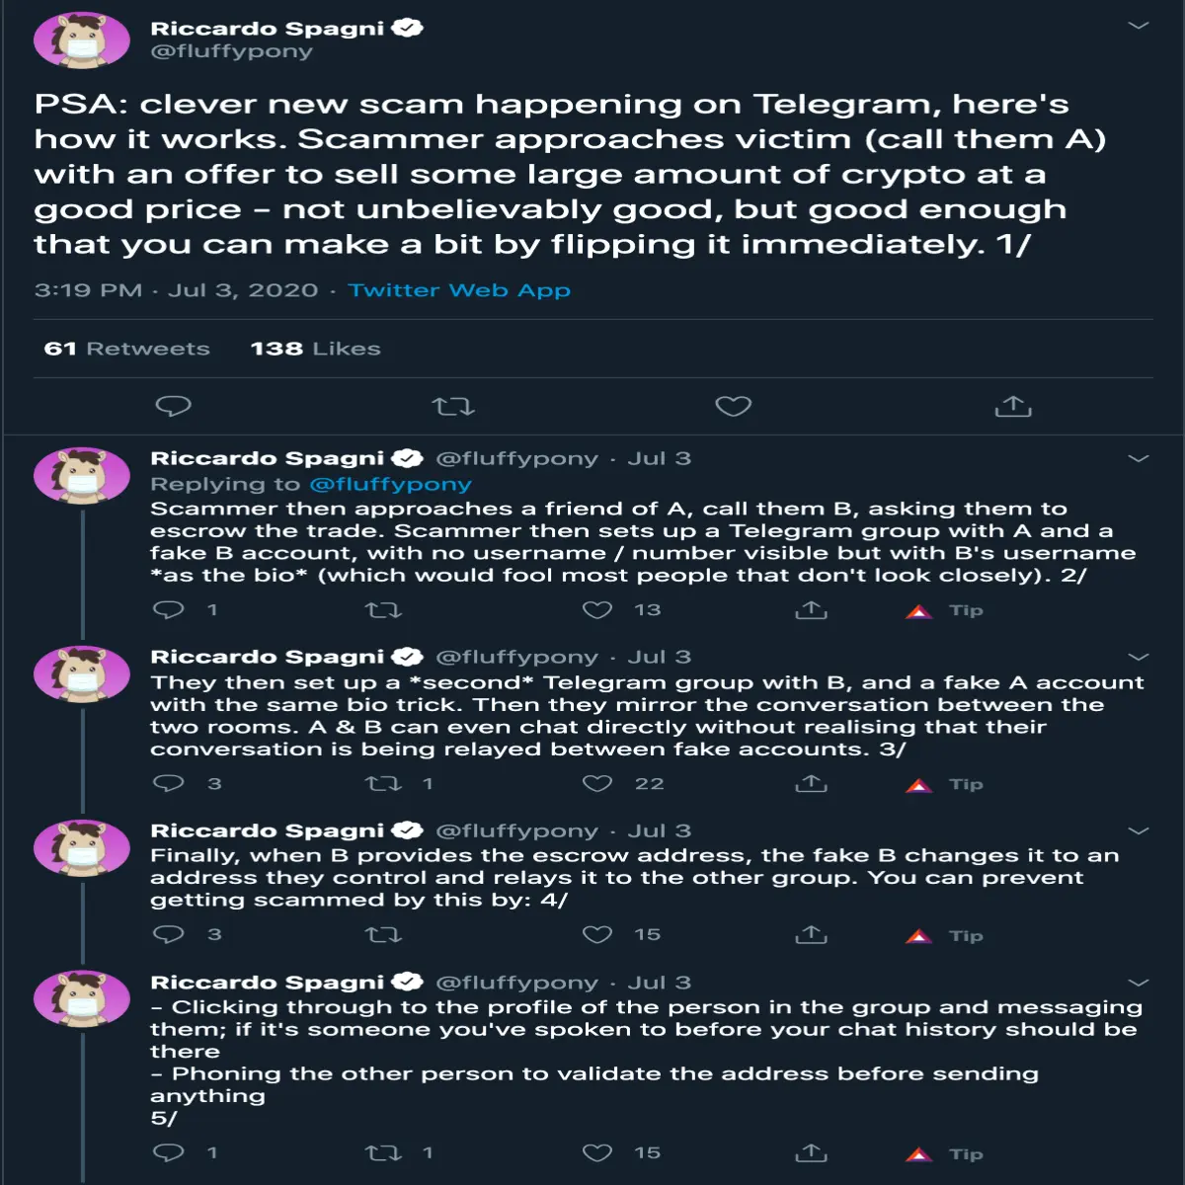Retweet the main PSA tweet

tap(453, 406)
